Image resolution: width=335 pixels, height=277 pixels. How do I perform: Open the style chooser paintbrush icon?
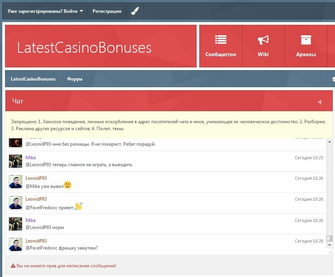pos(135,11)
